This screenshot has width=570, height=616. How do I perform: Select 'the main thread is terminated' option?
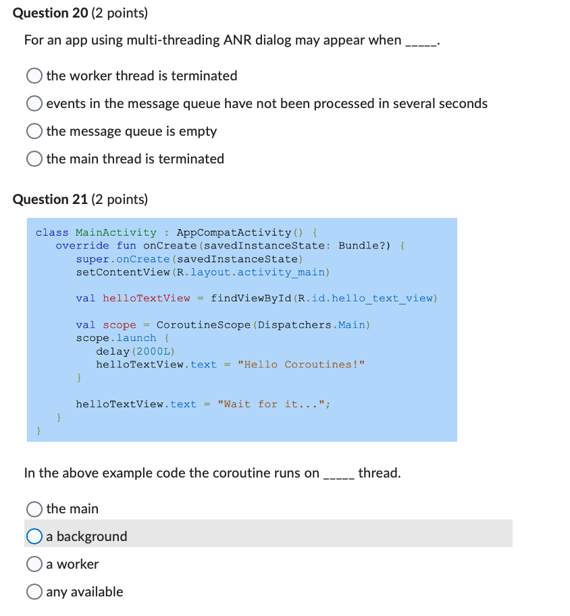tap(34, 159)
